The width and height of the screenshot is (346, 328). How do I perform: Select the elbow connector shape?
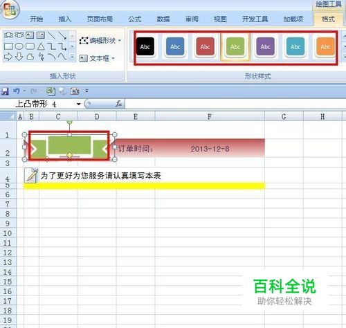[51, 46]
